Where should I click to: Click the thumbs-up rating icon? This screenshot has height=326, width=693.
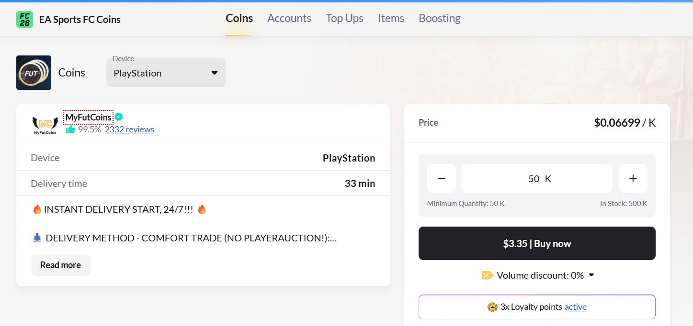click(x=71, y=129)
